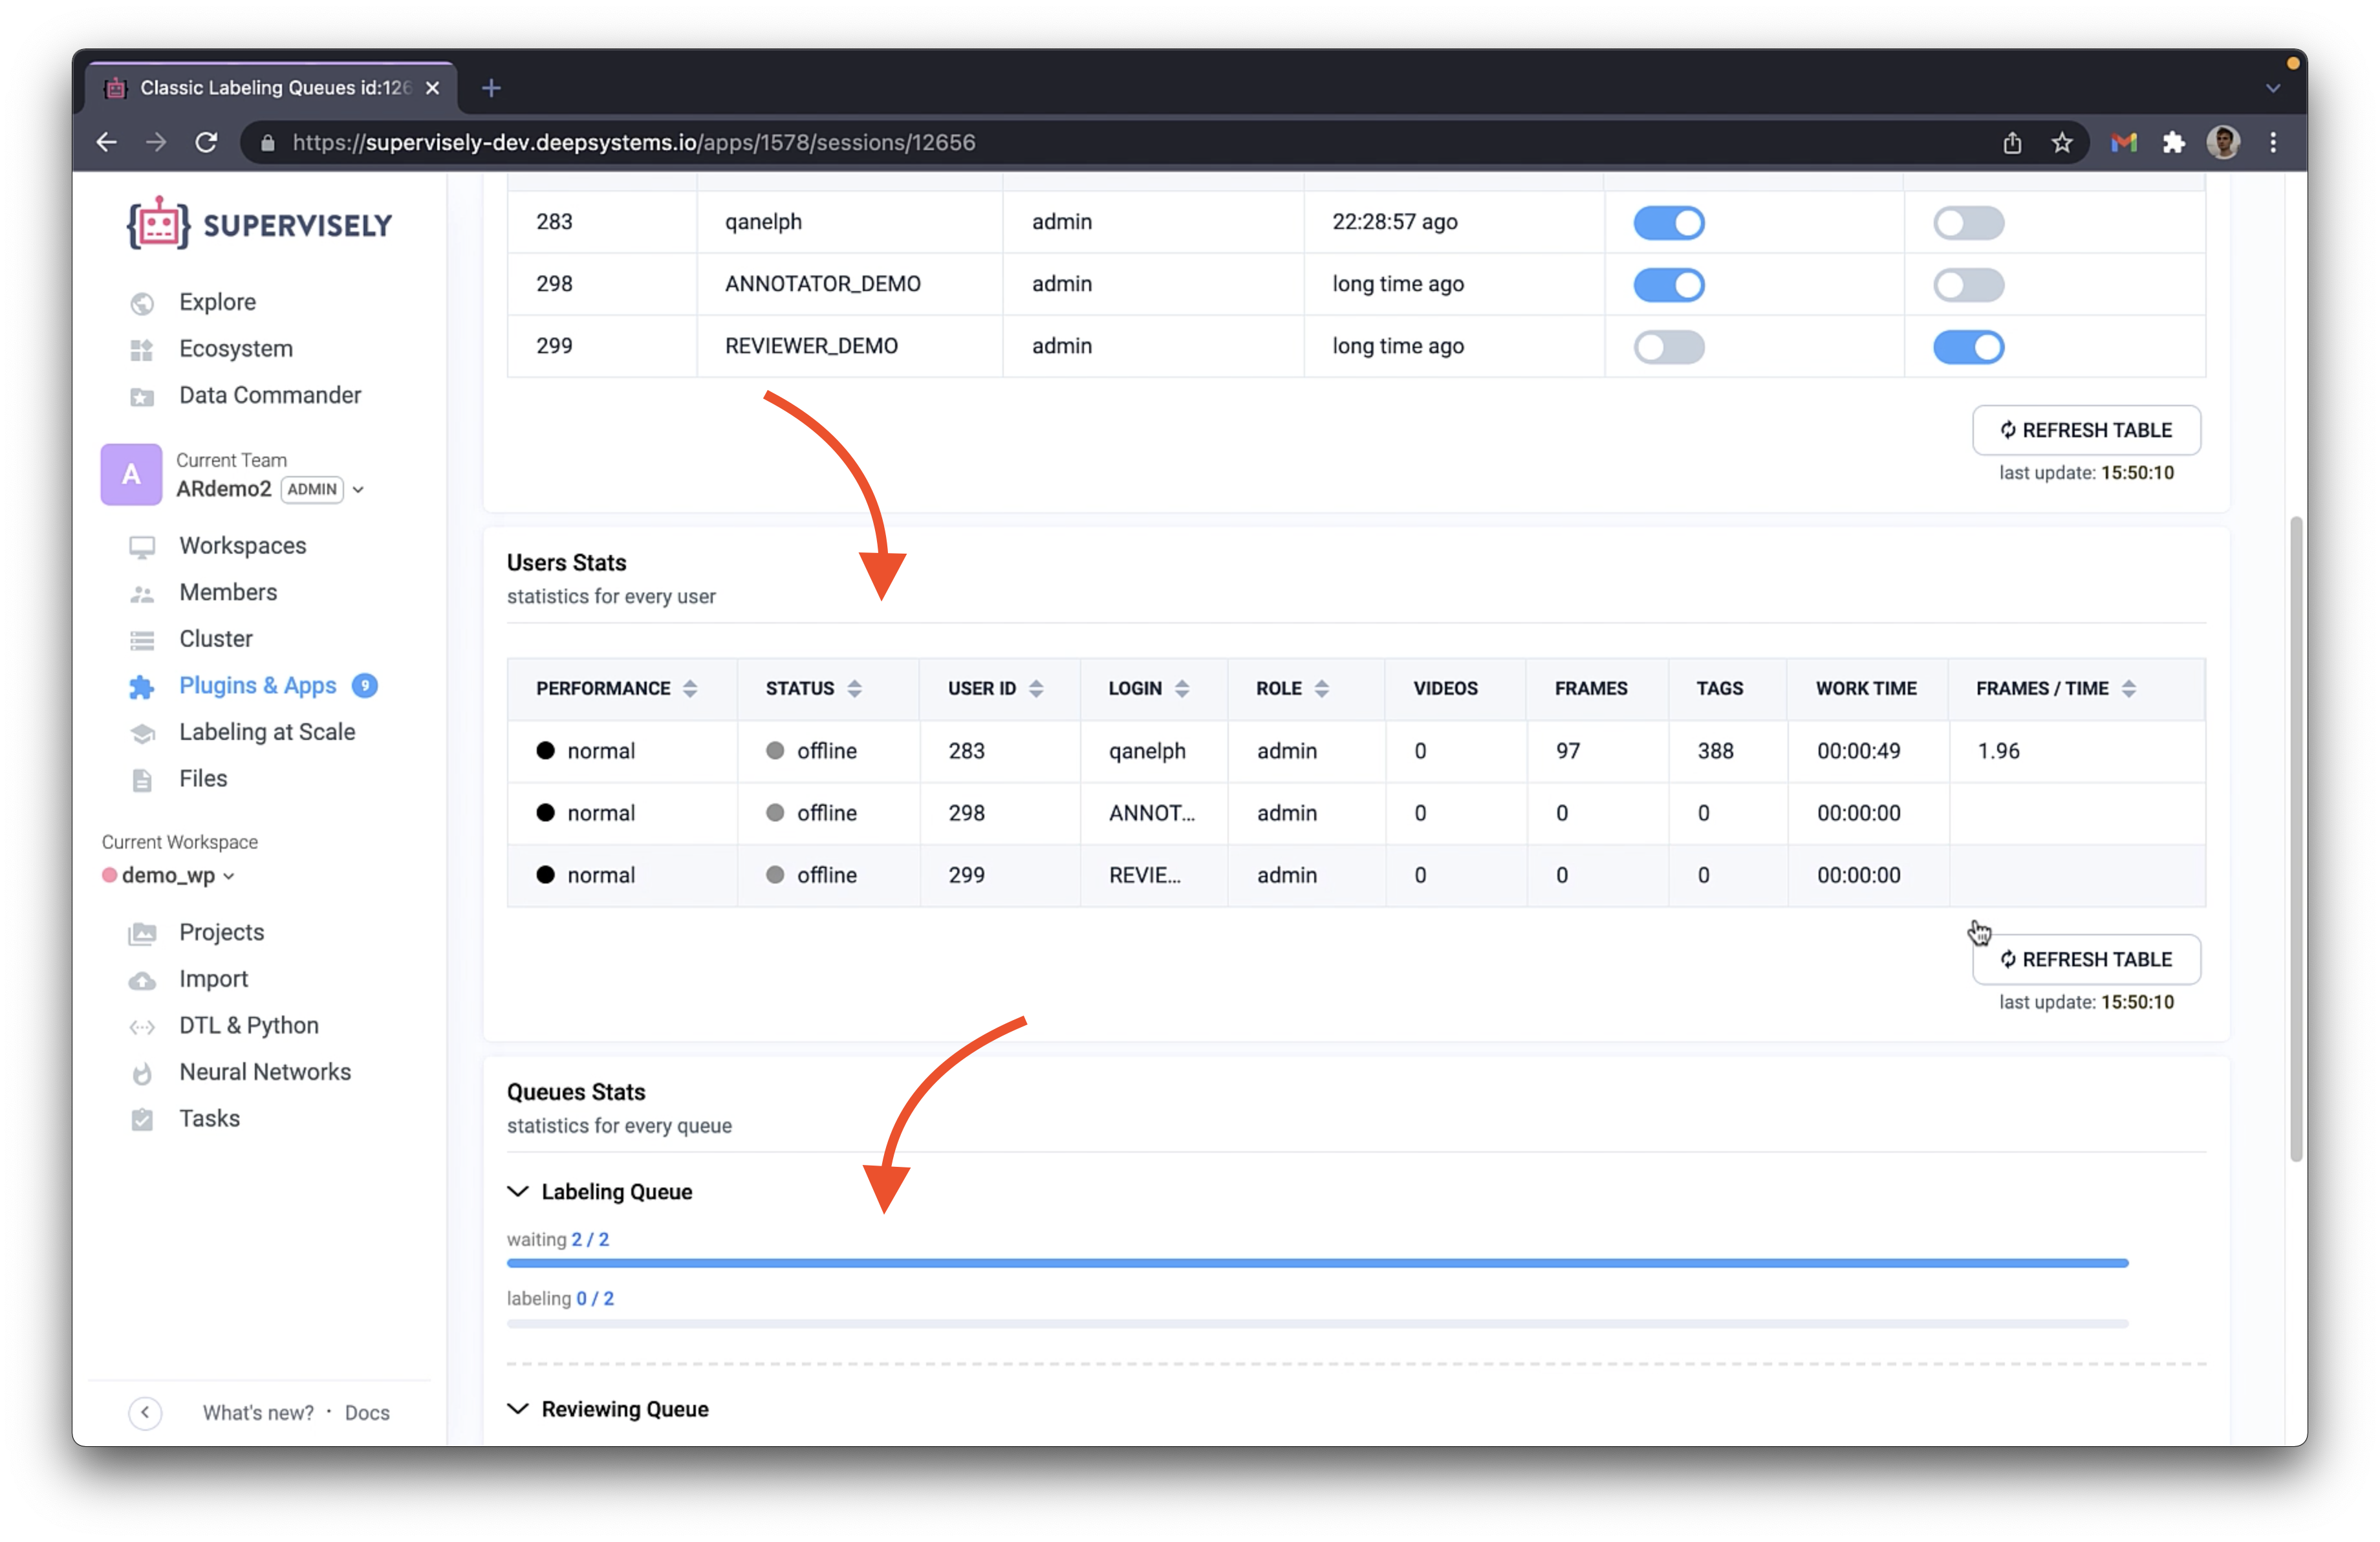Enable the second toggle for ANNOTATOR_DEMO

[x=1968, y=285]
